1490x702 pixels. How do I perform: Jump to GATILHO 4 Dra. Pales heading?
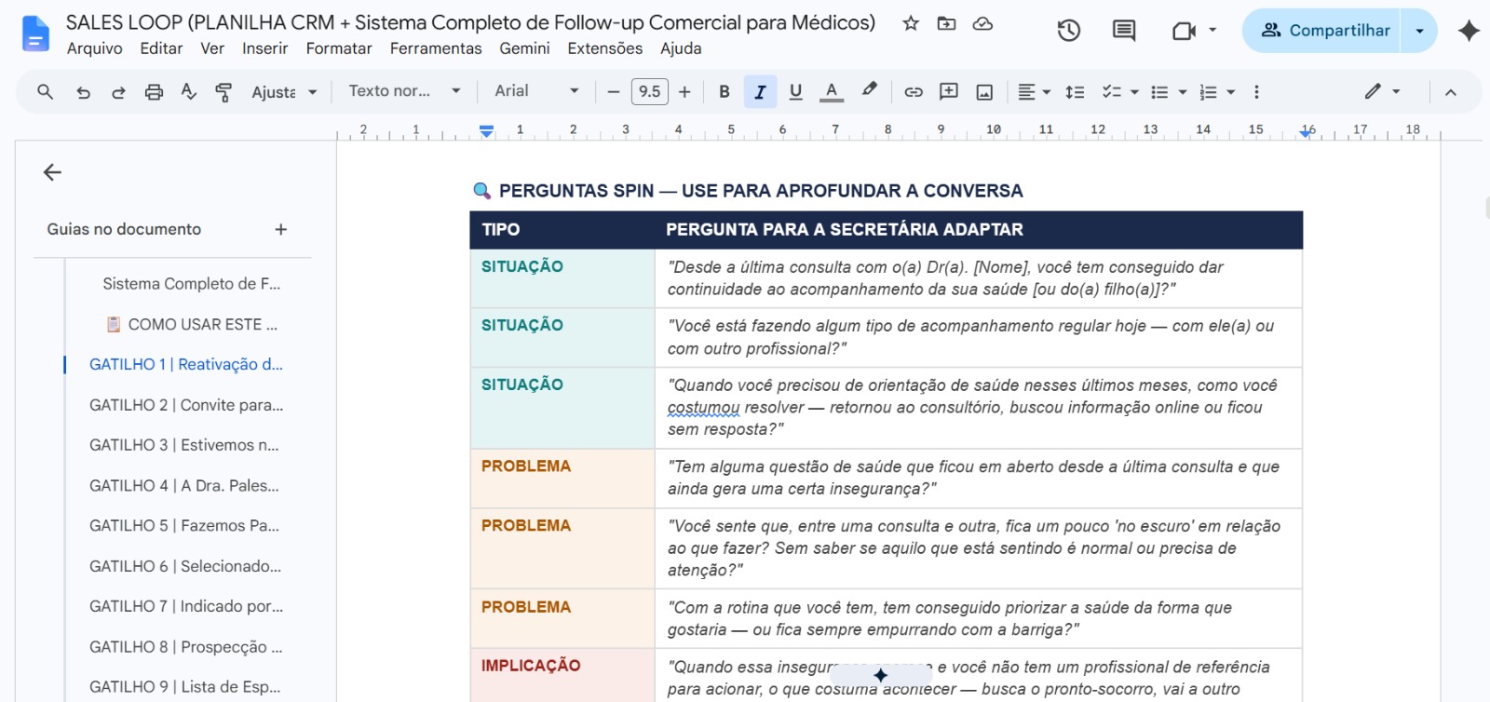[183, 485]
